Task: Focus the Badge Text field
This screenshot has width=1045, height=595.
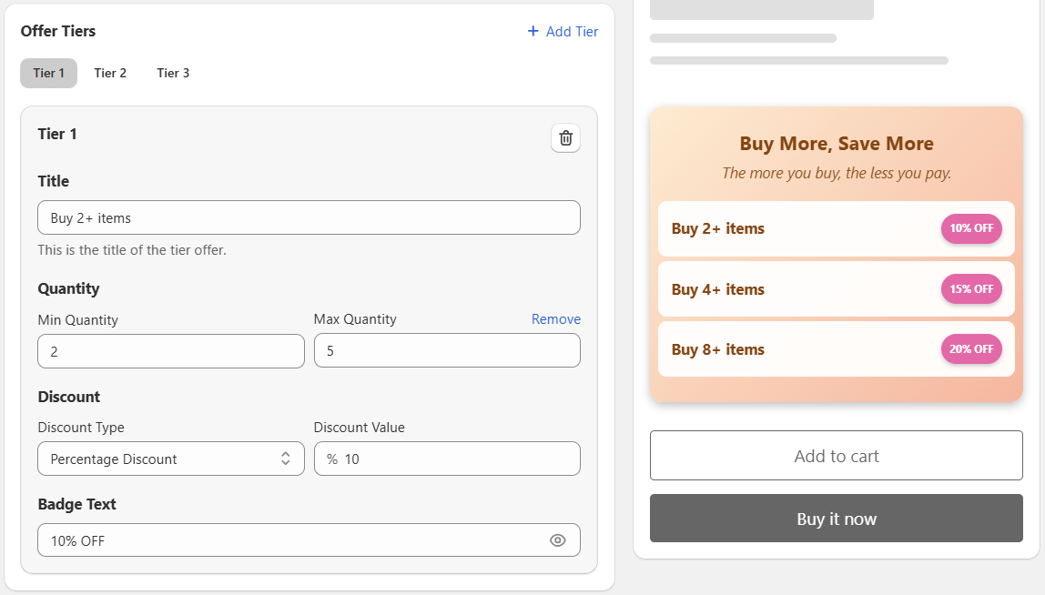Action: (309, 540)
